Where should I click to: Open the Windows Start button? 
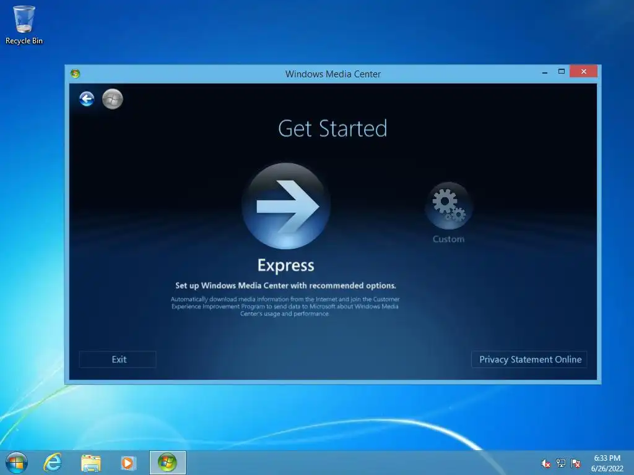click(17, 463)
